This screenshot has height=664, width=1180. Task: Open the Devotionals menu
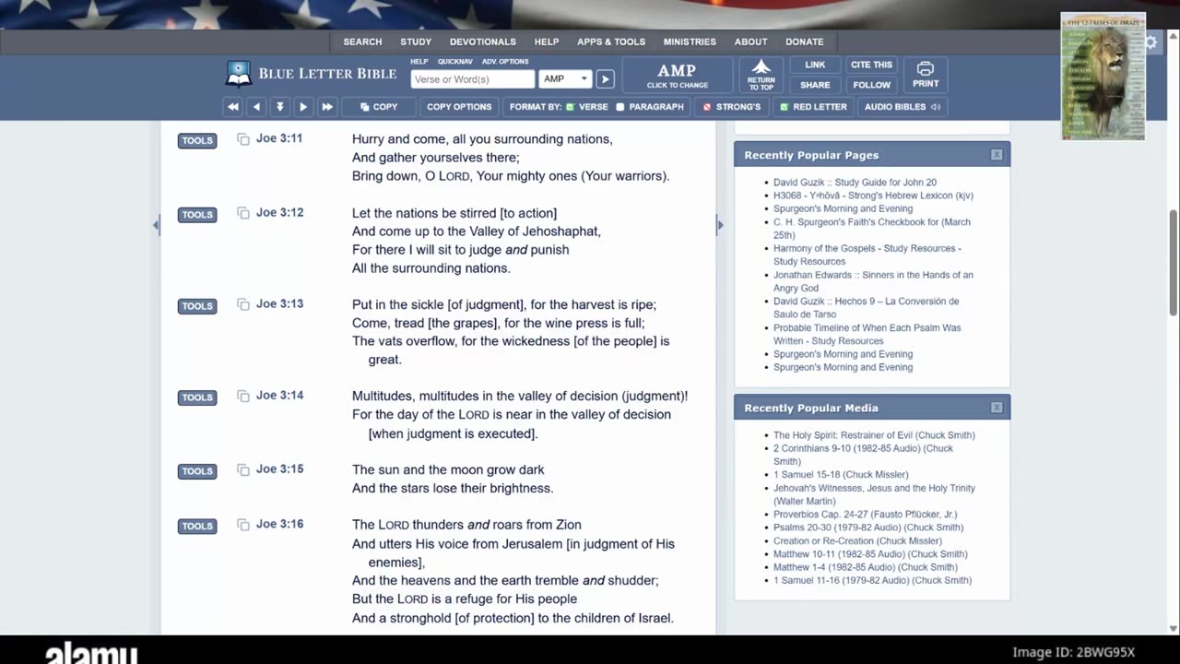pos(483,41)
